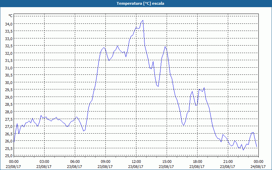
Task: Click the 23/08/17 date under the first 00:00
Action: click(x=13, y=167)
